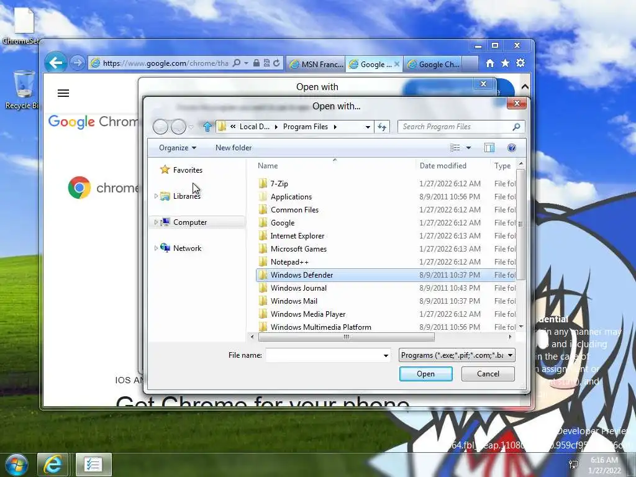Click the File name input field
Image resolution: width=636 pixels, height=477 pixels.
coord(324,355)
